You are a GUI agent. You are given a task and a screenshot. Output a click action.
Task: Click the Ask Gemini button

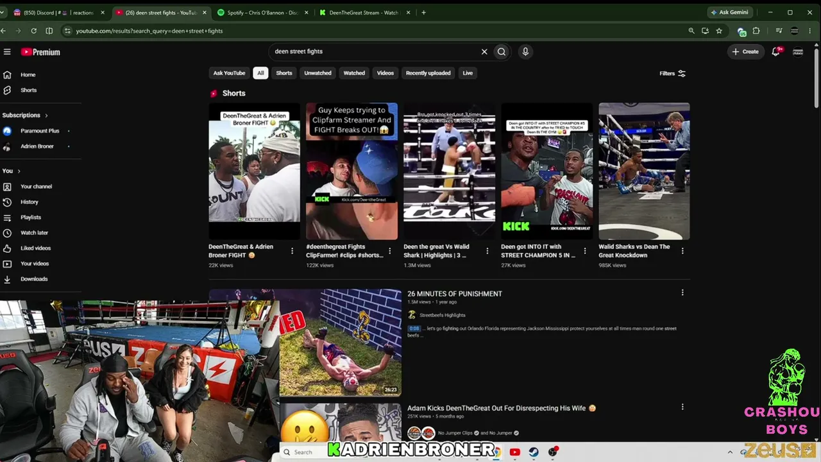(x=729, y=13)
